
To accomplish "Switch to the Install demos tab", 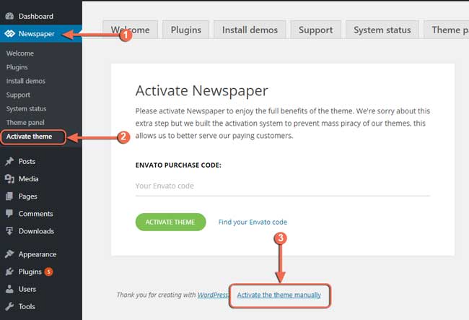I will coord(250,30).
